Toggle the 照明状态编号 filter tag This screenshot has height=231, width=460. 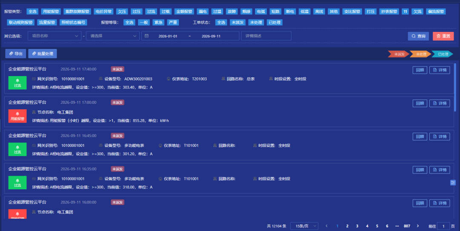pos(73,22)
